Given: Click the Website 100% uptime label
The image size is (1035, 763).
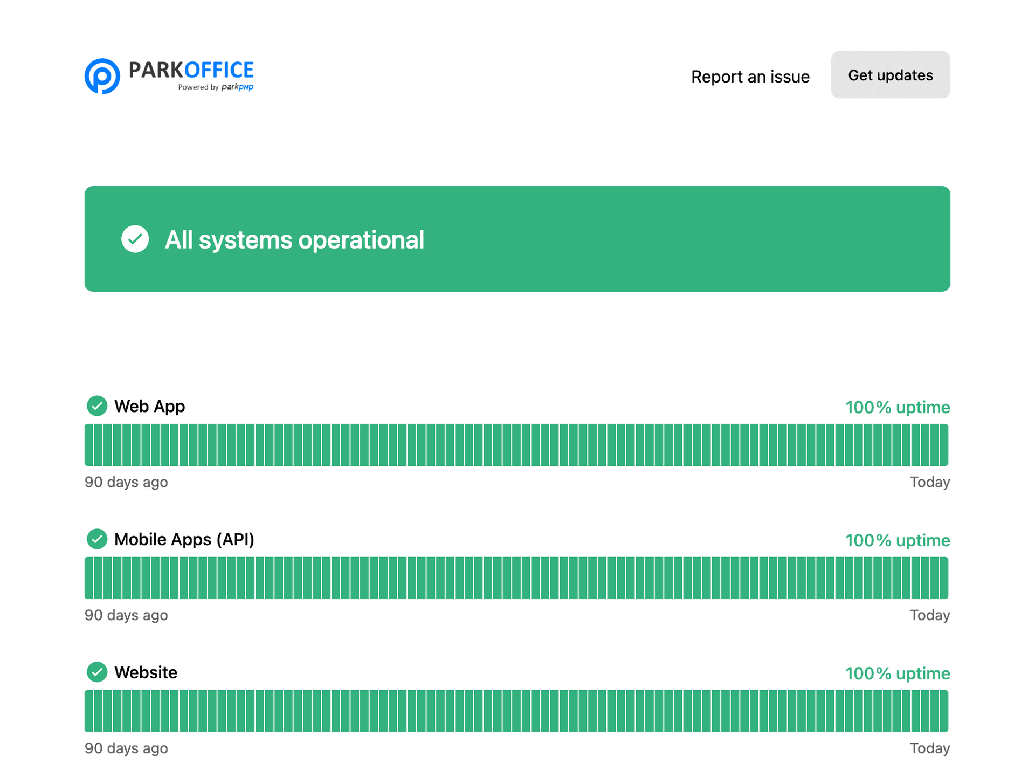Looking at the screenshot, I should click(897, 673).
